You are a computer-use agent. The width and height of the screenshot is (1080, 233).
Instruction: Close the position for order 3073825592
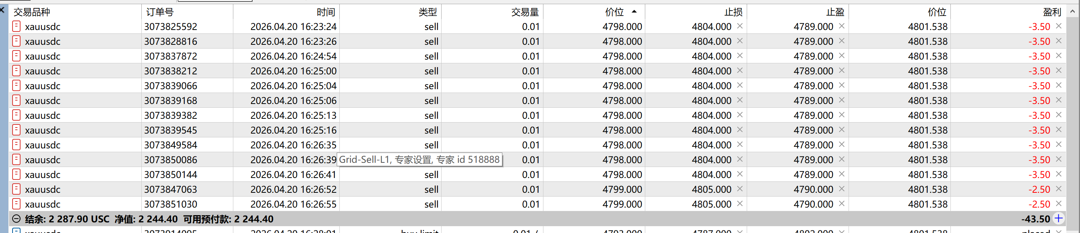1059,26
